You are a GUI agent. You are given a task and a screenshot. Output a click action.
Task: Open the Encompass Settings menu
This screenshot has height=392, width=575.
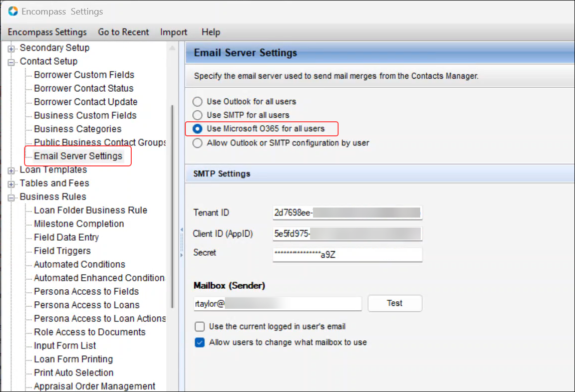47,32
